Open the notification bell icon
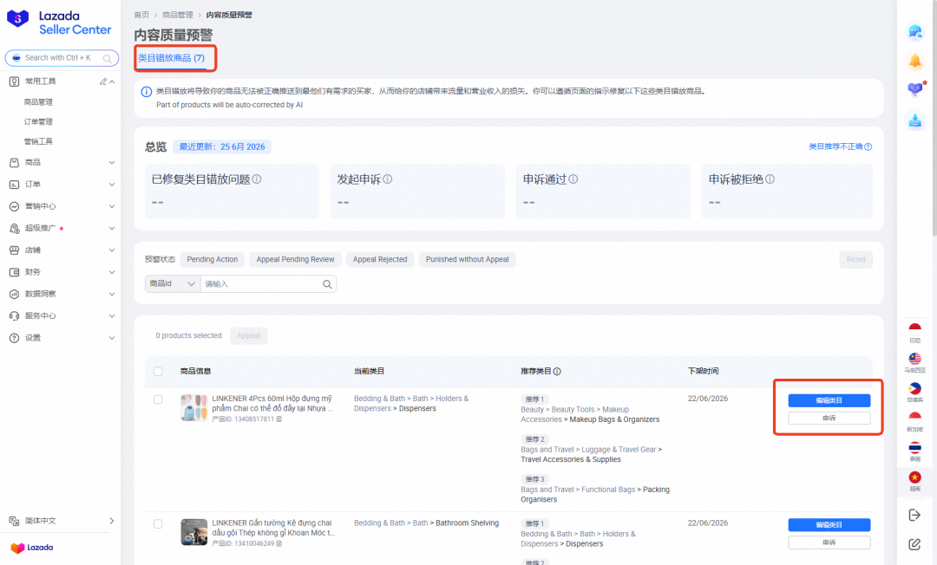This screenshot has width=937, height=565. (915, 61)
